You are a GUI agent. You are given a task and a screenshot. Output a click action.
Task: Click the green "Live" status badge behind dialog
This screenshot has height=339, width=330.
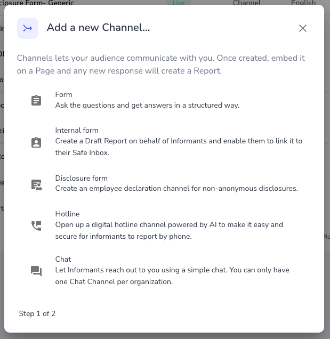(x=178, y=3)
